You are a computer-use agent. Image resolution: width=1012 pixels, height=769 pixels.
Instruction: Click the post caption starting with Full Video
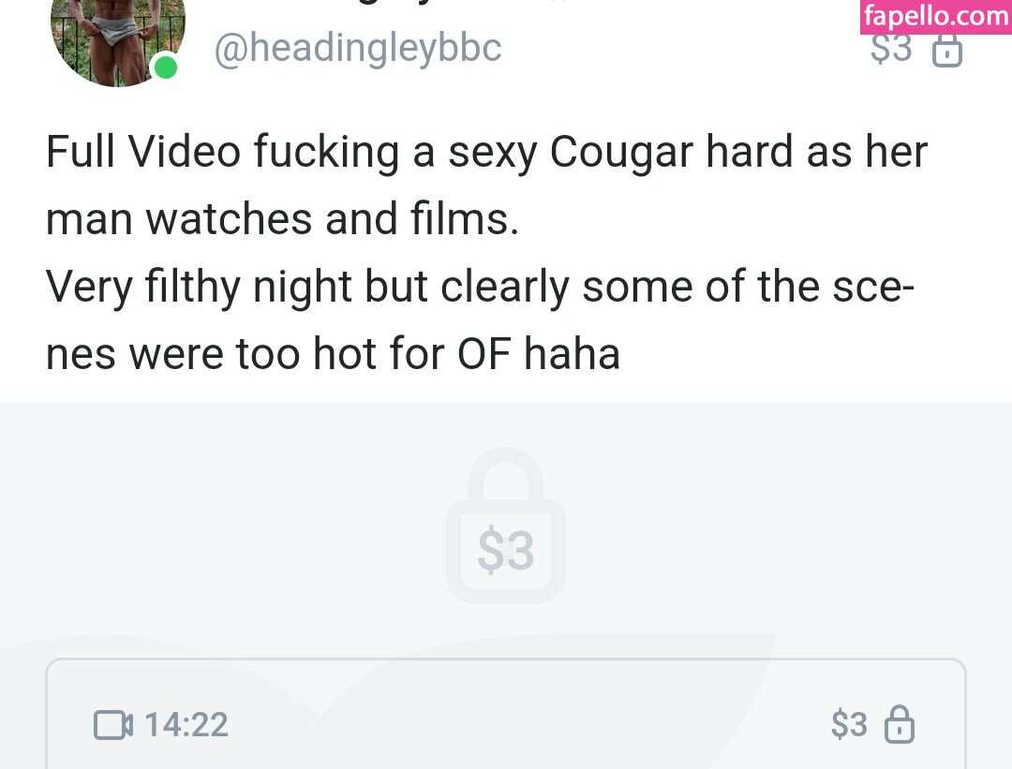pyautogui.click(x=486, y=252)
